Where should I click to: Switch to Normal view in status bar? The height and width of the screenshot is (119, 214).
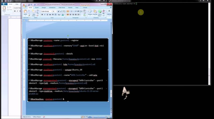coord(83,117)
